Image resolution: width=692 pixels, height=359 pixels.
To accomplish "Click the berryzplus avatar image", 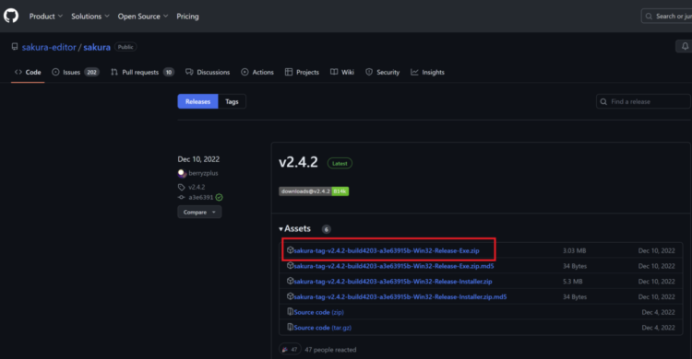I will [x=182, y=173].
